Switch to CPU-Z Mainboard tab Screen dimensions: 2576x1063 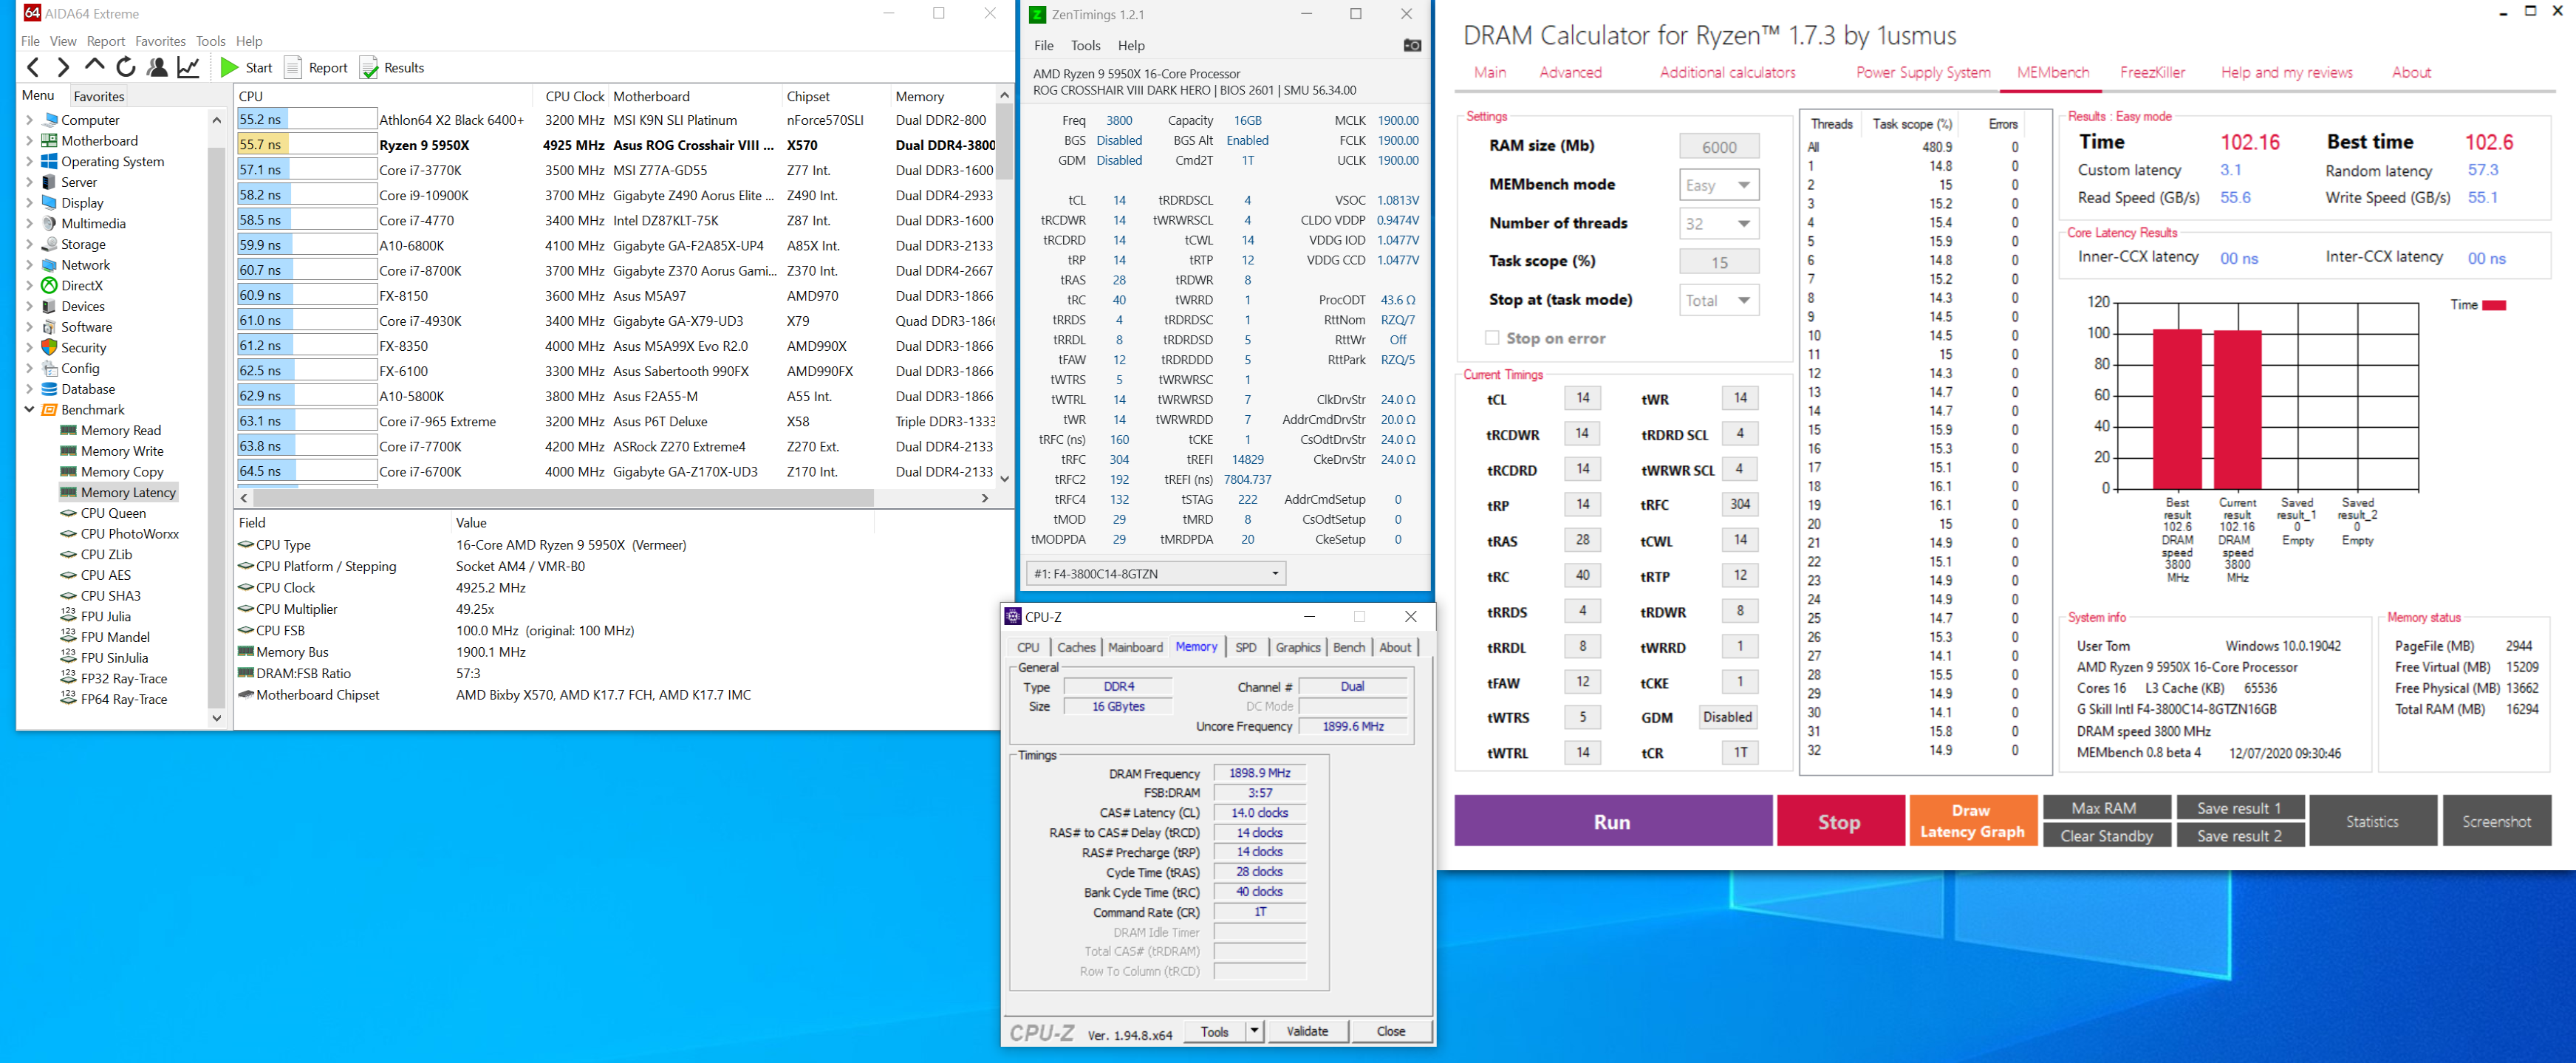[x=1135, y=647]
